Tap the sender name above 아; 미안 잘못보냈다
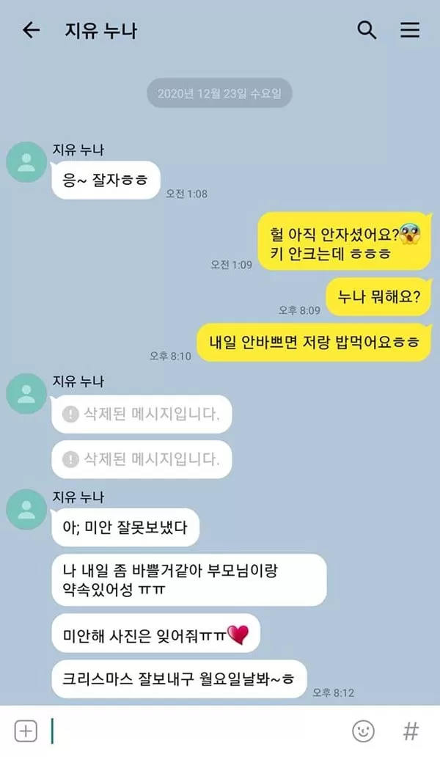This screenshot has width=440, height=757. pyautogui.click(x=78, y=497)
